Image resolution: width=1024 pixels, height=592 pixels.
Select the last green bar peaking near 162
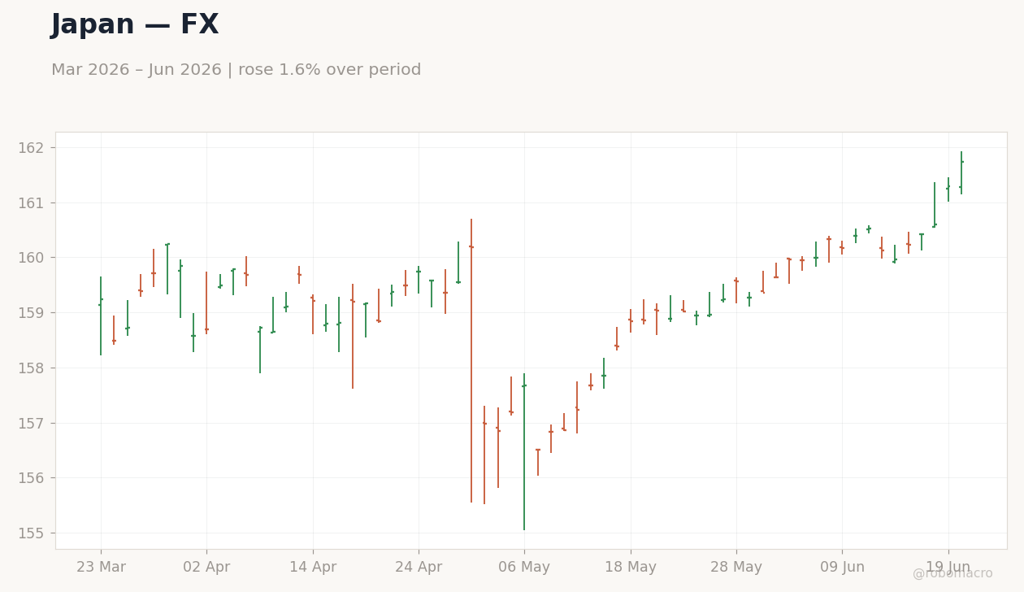tap(961, 172)
